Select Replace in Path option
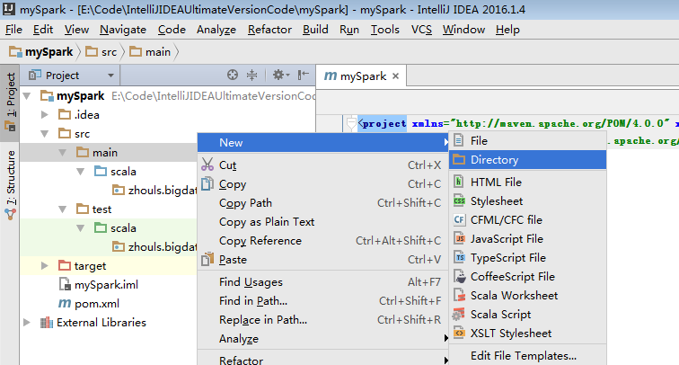The image size is (679, 365). pyautogui.click(x=323, y=320)
